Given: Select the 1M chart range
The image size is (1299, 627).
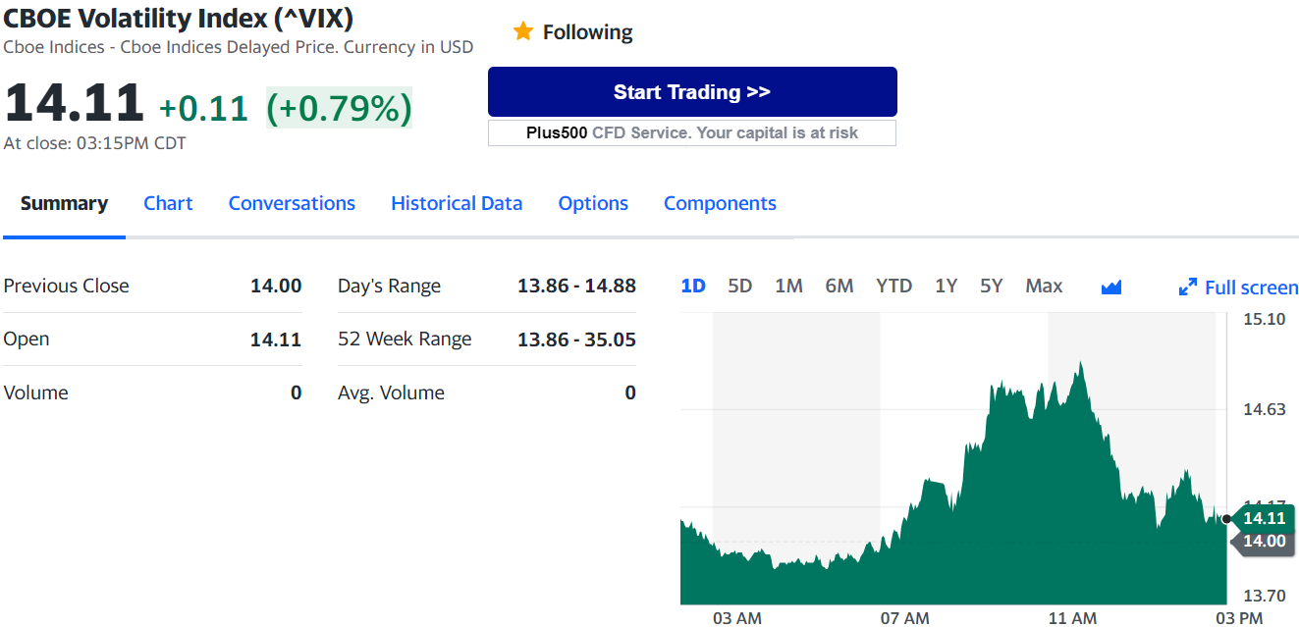Looking at the screenshot, I should pyautogui.click(x=788, y=286).
